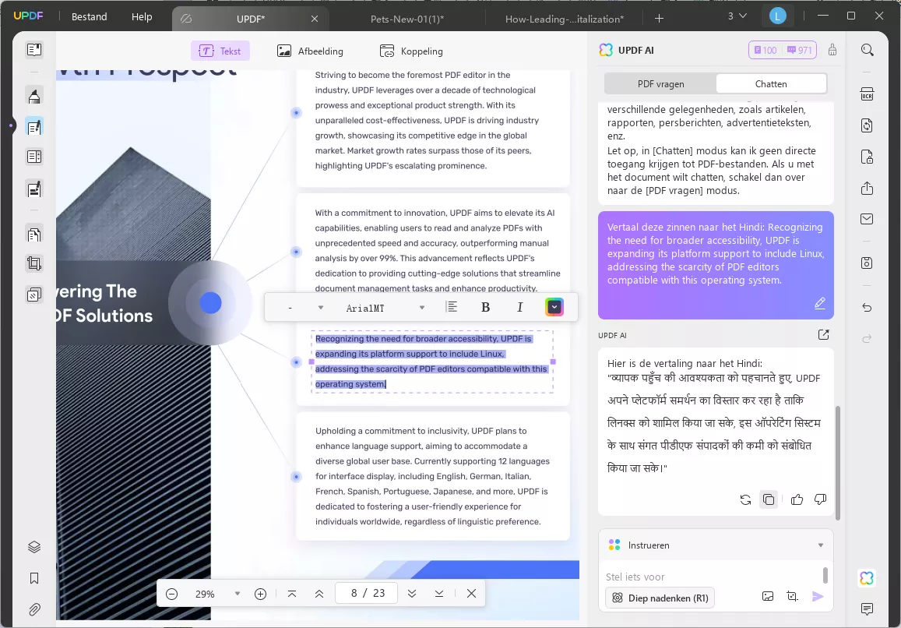
Task: Open the Protect PDF lock icon
Action: coord(867,157)
